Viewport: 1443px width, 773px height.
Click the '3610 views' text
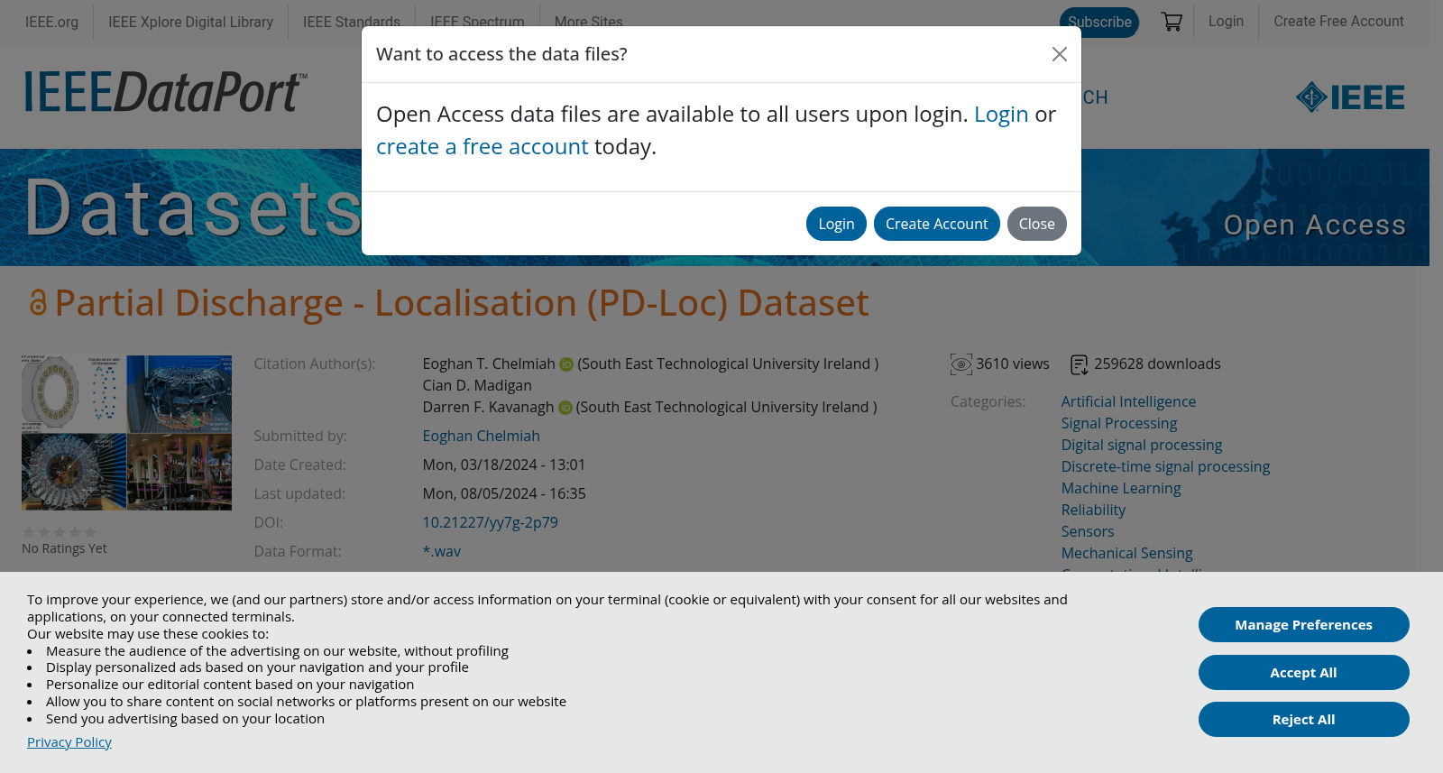1012,364
